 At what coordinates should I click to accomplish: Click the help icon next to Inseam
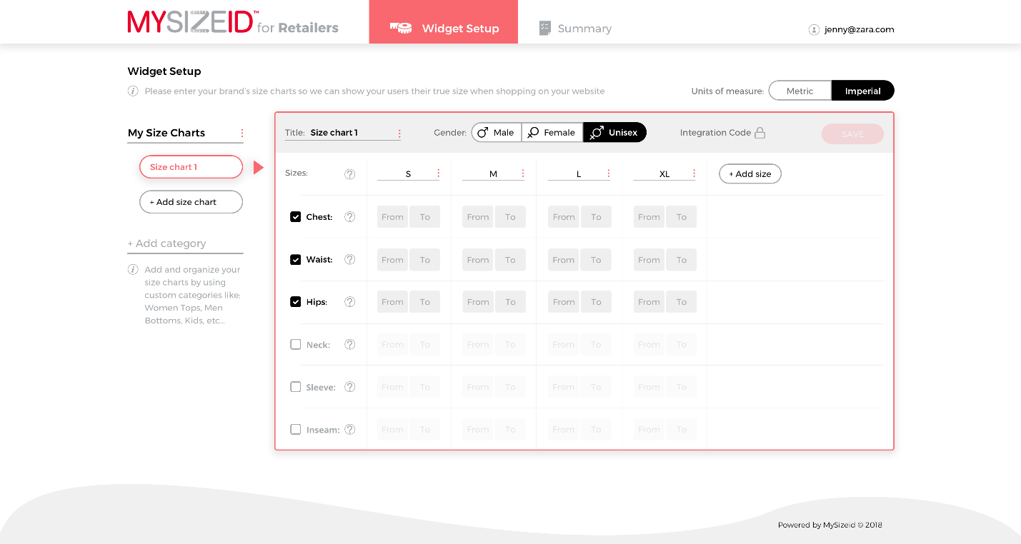point(349,430)
